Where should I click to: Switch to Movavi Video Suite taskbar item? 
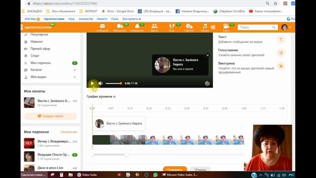180,175
